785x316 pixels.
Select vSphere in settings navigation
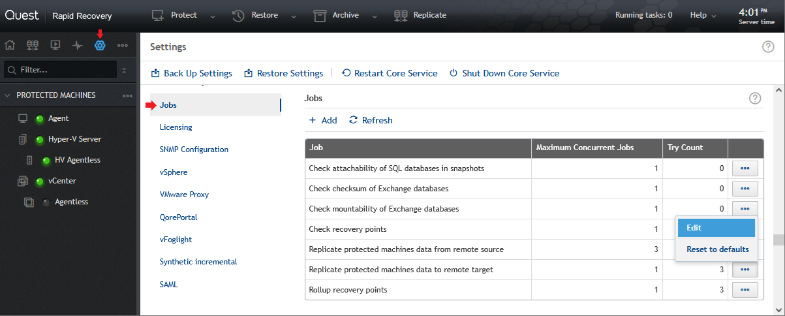(x=174, y=172)
